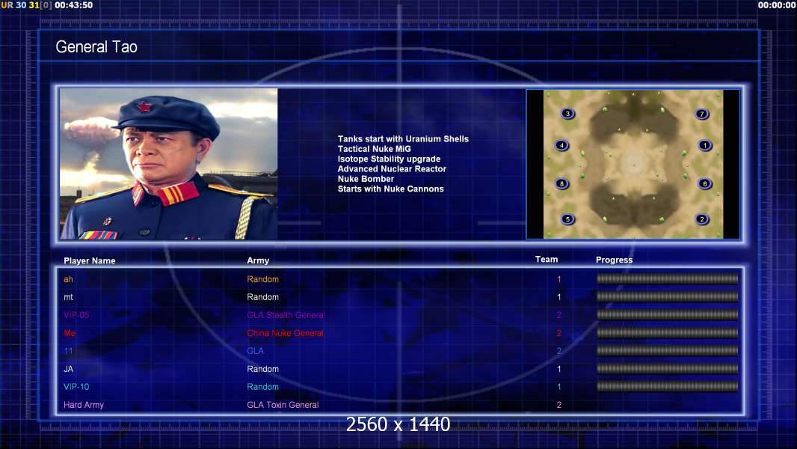Screen dimensions: 797x449
Task: Click team number for Hard Army
Action: (x=559, y=406)
